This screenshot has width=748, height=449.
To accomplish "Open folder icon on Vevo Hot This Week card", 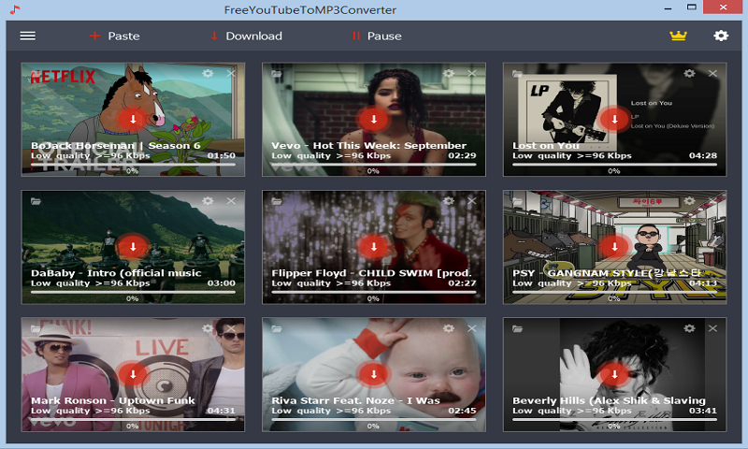I will 277,74.
